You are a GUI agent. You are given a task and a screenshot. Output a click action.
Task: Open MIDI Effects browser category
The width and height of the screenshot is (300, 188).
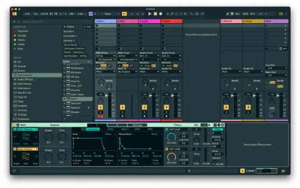pos(37,84)
